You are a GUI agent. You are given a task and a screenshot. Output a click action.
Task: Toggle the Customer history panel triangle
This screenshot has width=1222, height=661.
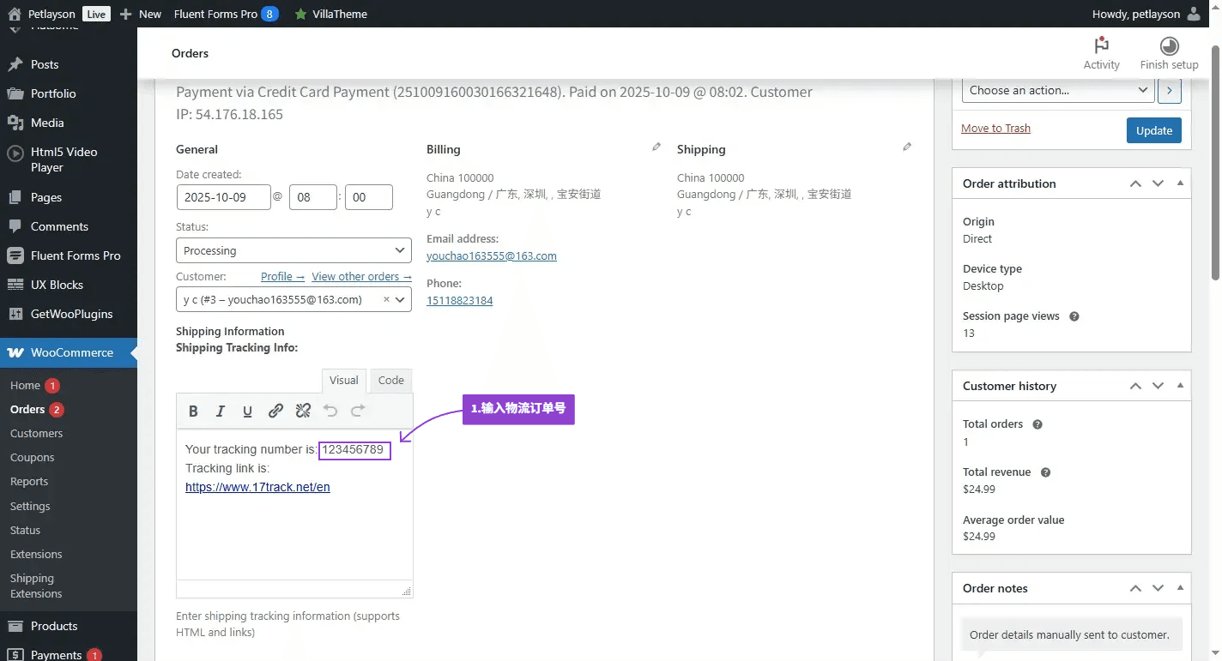[x=1180, y=386]
